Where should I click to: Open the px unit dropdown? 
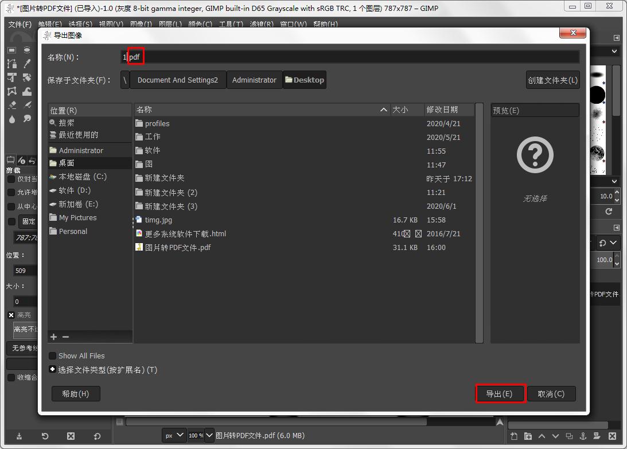[174, 435]
